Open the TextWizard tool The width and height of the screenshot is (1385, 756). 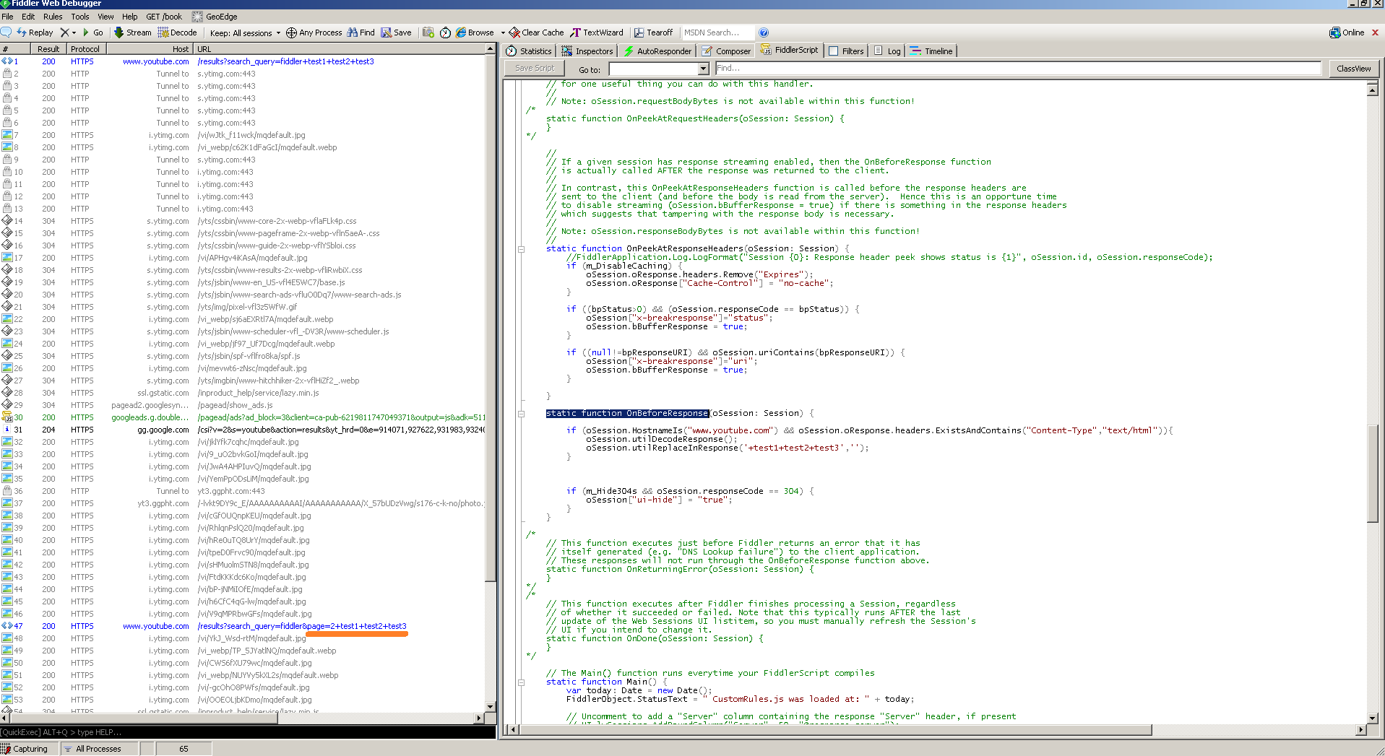tap(597, 32)
